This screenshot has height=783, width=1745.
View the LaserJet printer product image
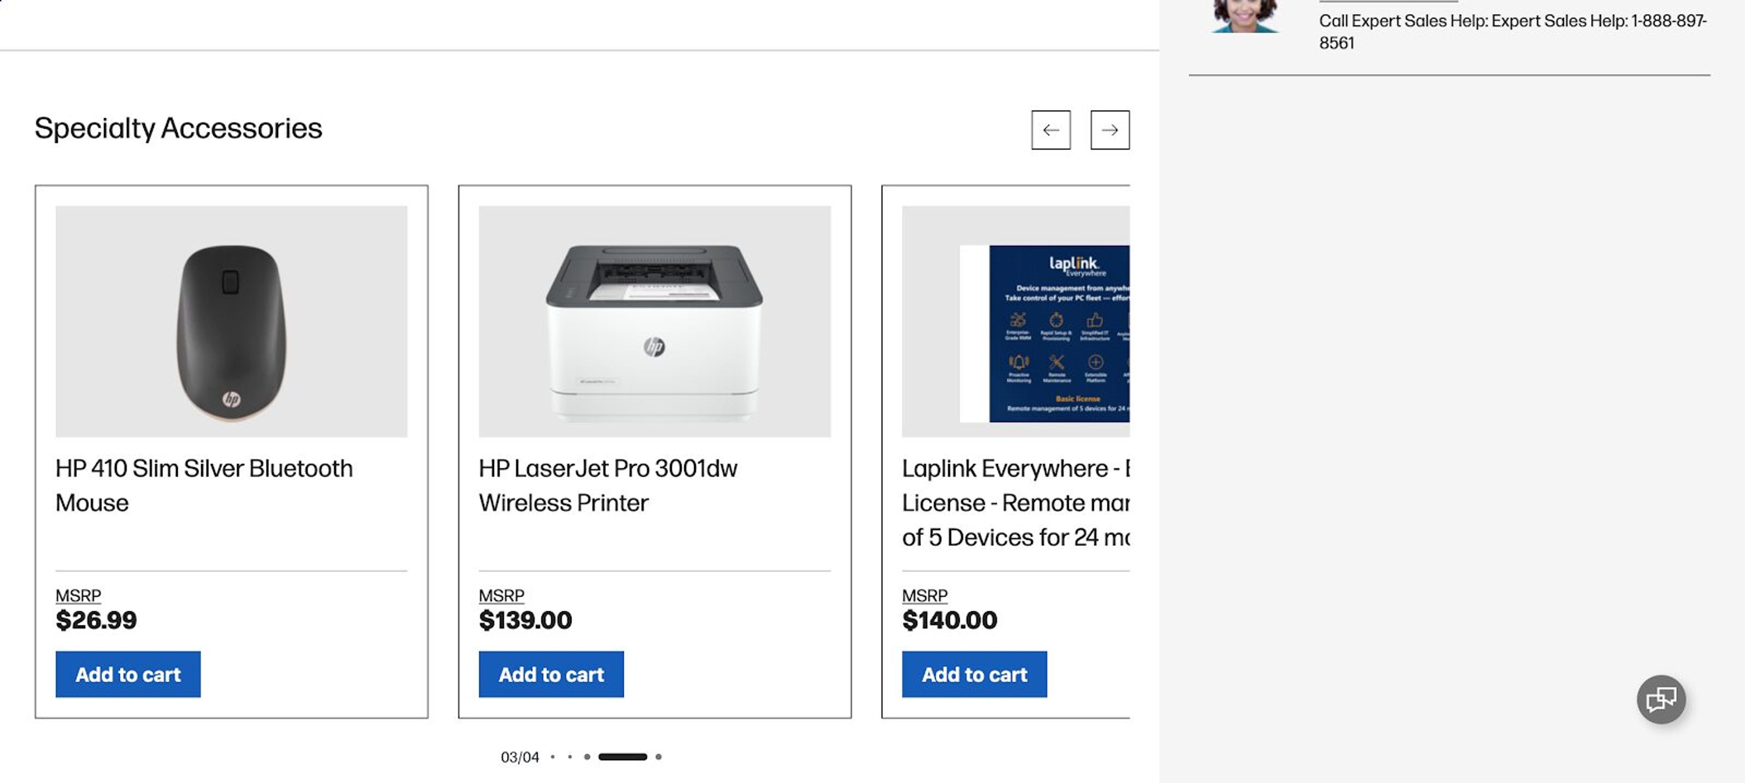(654, 322)
